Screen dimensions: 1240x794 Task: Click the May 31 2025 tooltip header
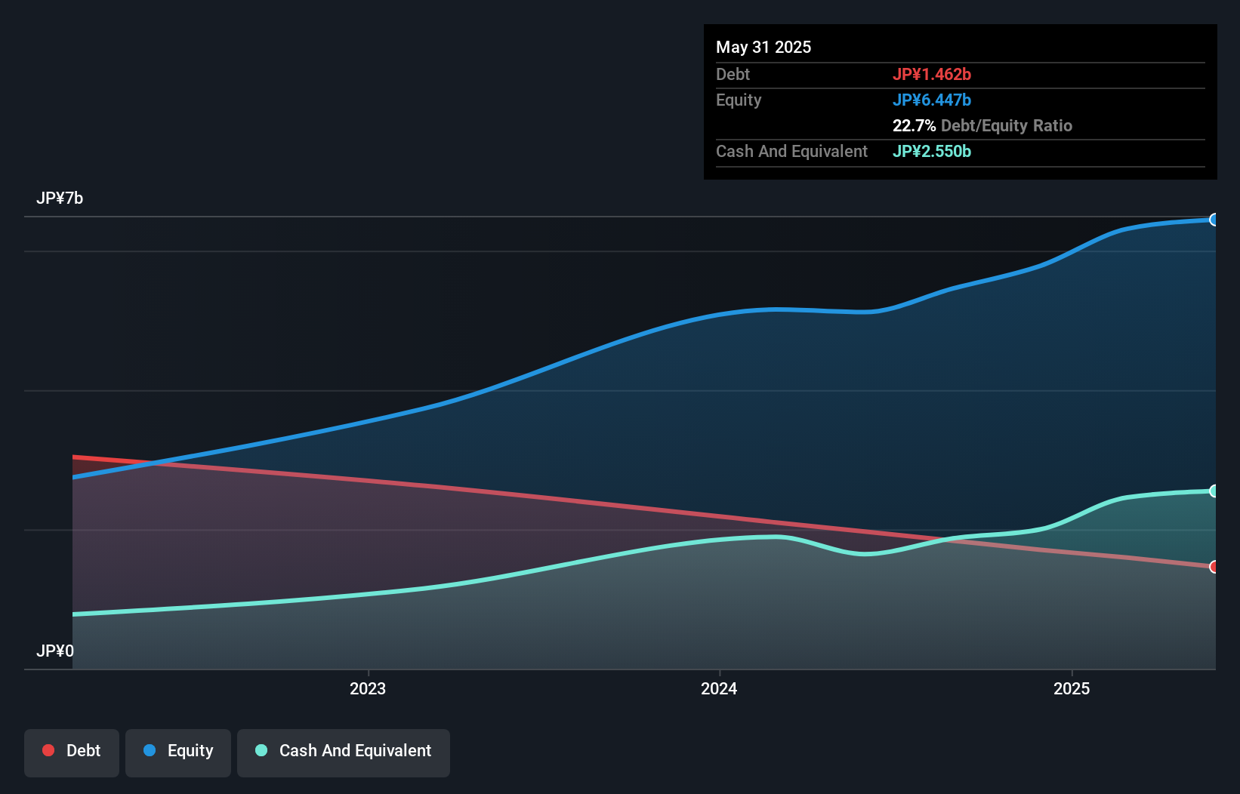[763, 47]
